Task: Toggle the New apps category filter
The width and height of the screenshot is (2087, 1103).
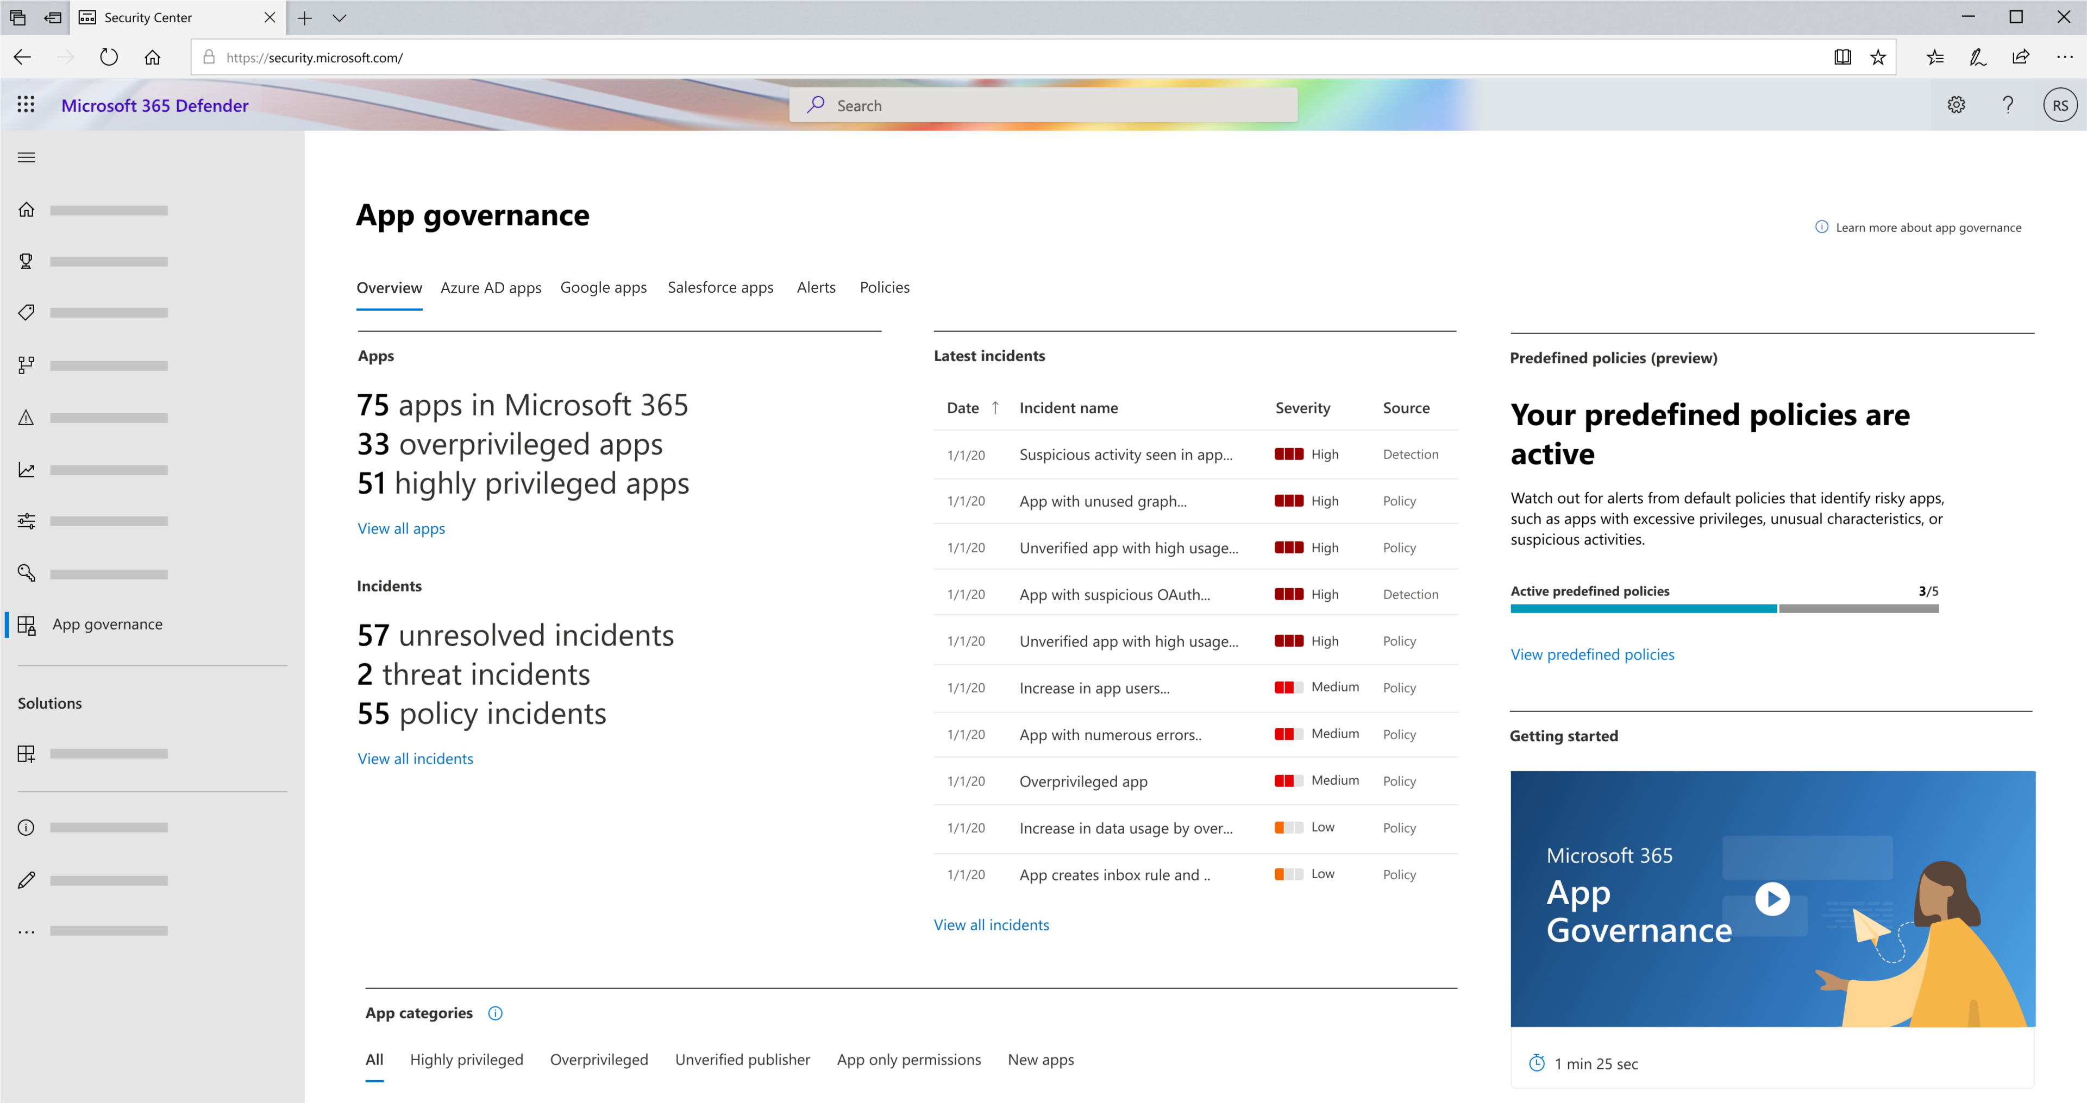Action: click(x=1039, y=1060)
